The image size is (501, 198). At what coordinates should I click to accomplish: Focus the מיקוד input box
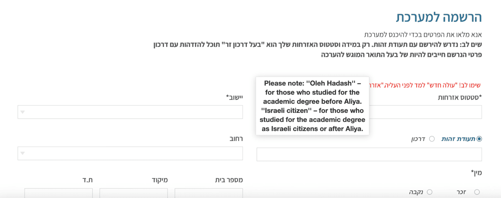[x=133, y=193]
